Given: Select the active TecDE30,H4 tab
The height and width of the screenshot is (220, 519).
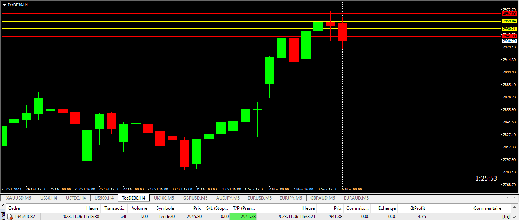Looking at the screenshot, I should (x=133, y=198).
